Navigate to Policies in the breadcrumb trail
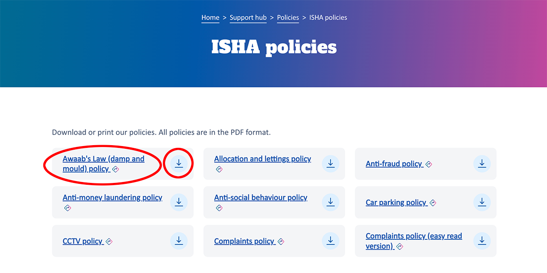Viewport: 547px width, 273px height. pyautogui.click(x=288, y=17)
